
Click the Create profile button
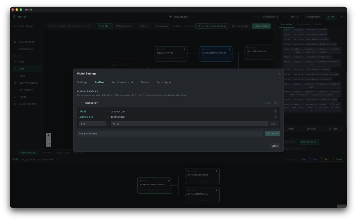coord(272,133)
